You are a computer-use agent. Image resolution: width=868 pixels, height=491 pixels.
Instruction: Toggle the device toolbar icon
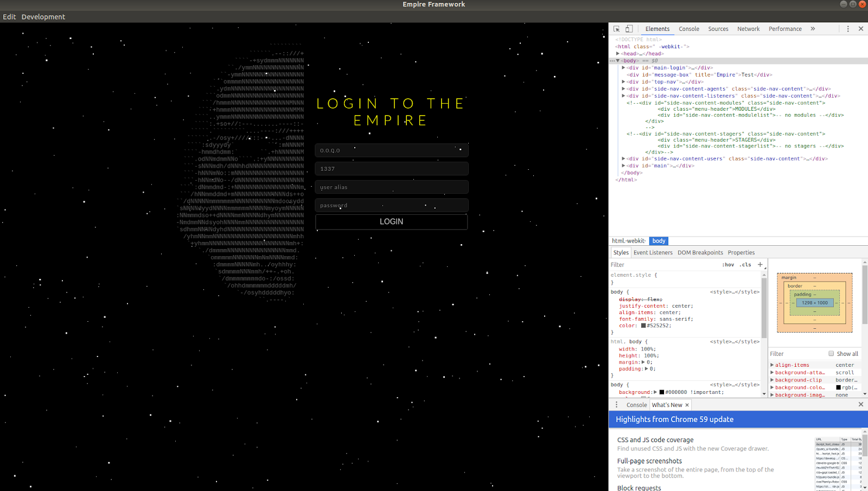[629, 29]
